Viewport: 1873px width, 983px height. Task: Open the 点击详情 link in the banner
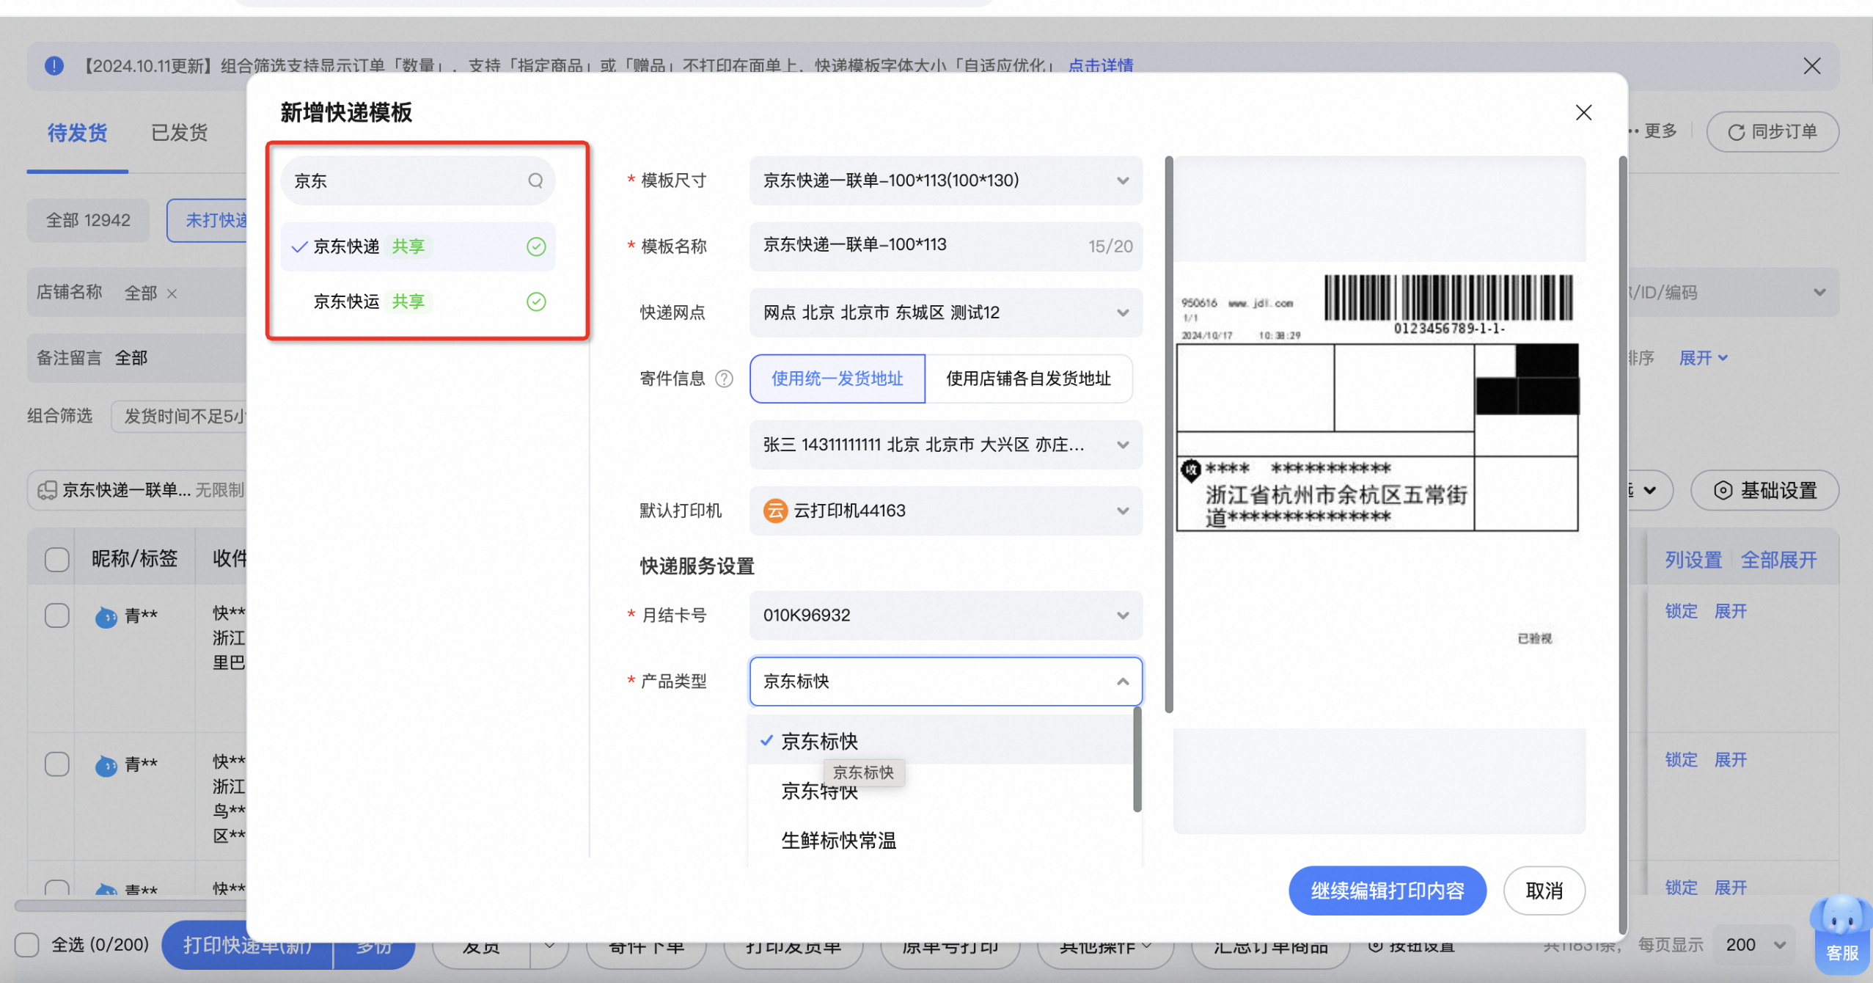click(x=1101, y=65)
